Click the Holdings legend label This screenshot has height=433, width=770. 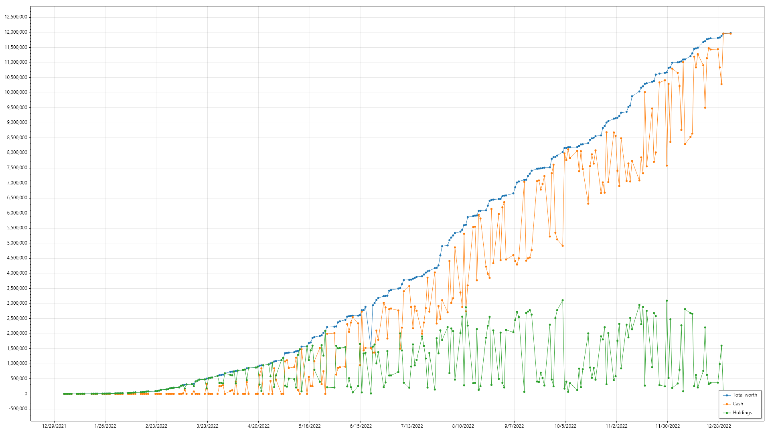click(742, 413)
